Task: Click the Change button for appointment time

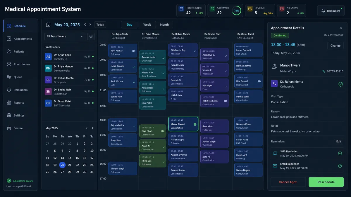Action: click(335, 46)
